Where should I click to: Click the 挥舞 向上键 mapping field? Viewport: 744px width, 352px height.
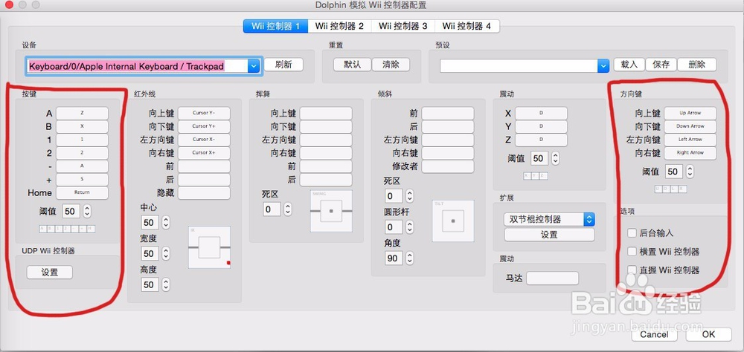[x=326, y=113]
